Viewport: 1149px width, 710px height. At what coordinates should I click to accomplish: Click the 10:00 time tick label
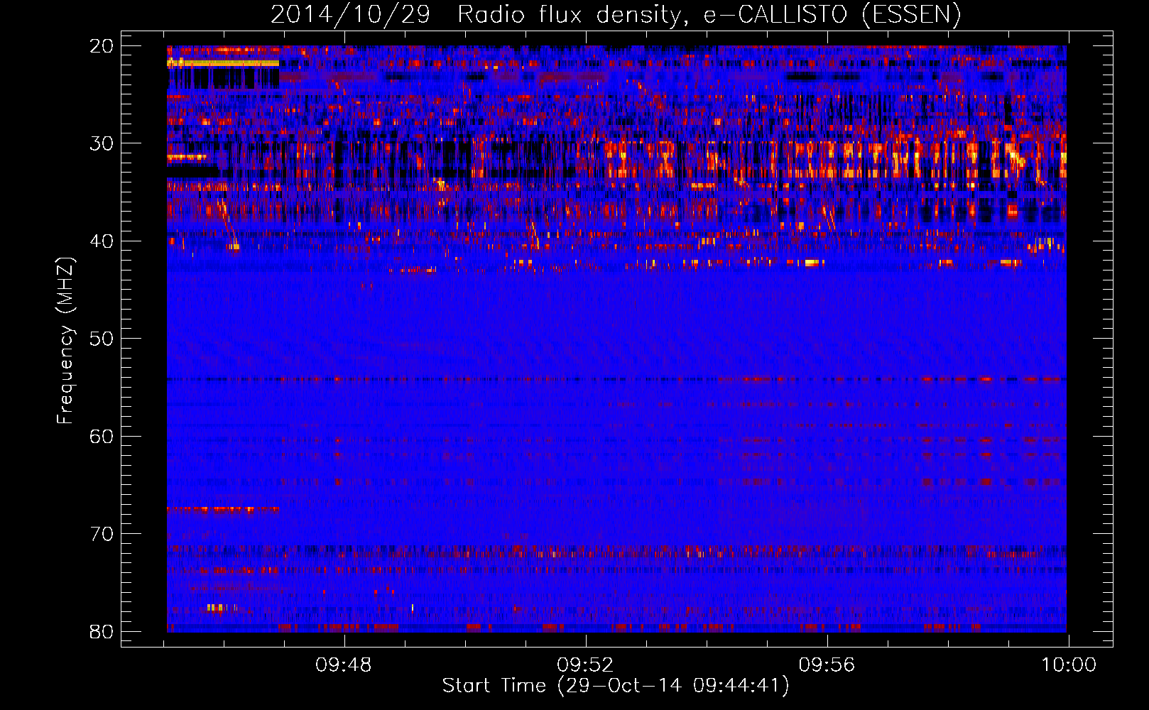point(1069,665)
